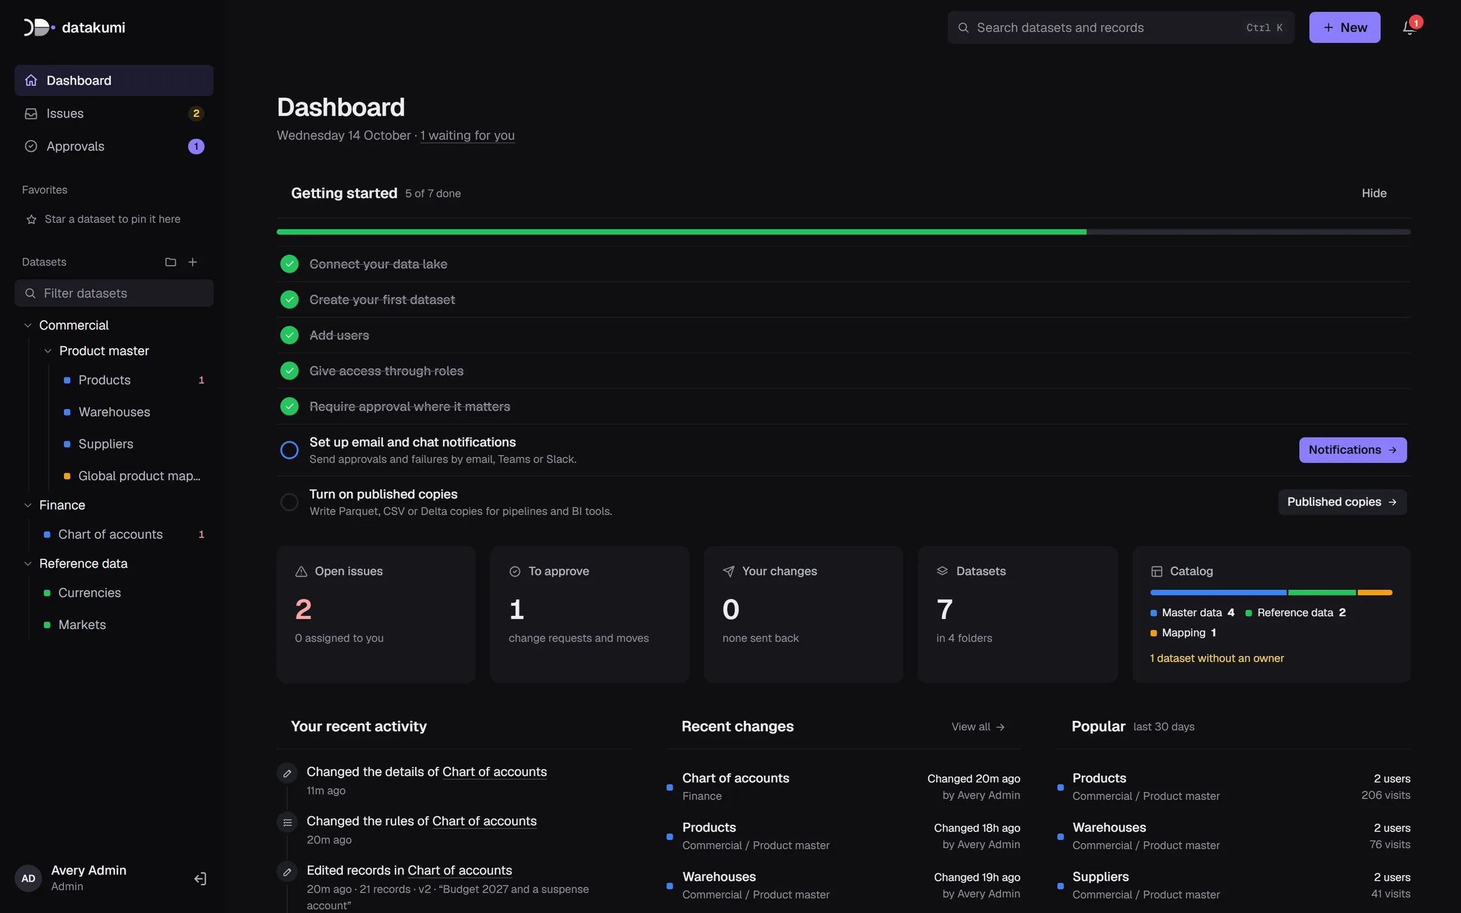Focus the Filter datasets field

point(114,293)
